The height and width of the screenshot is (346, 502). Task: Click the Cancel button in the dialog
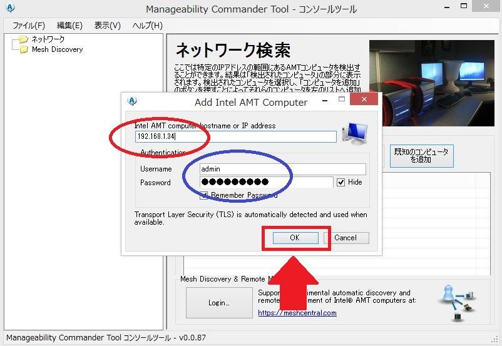346,238
